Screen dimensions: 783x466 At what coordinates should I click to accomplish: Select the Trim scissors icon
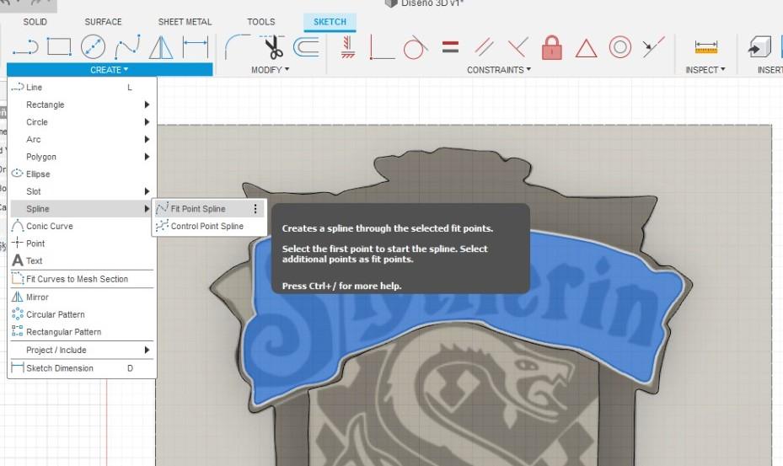[x=272, y=47]
